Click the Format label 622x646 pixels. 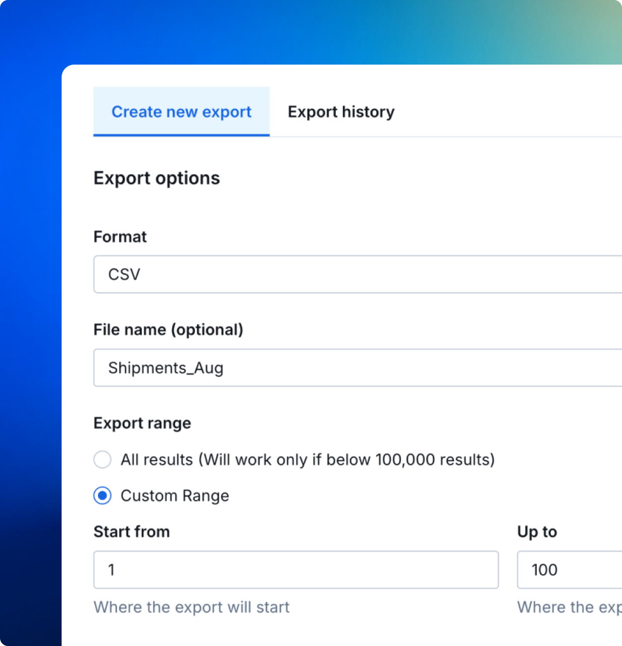[120, 237]
